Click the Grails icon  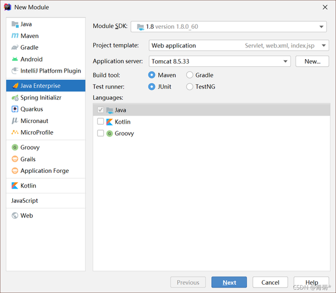[x=15, y=159]
